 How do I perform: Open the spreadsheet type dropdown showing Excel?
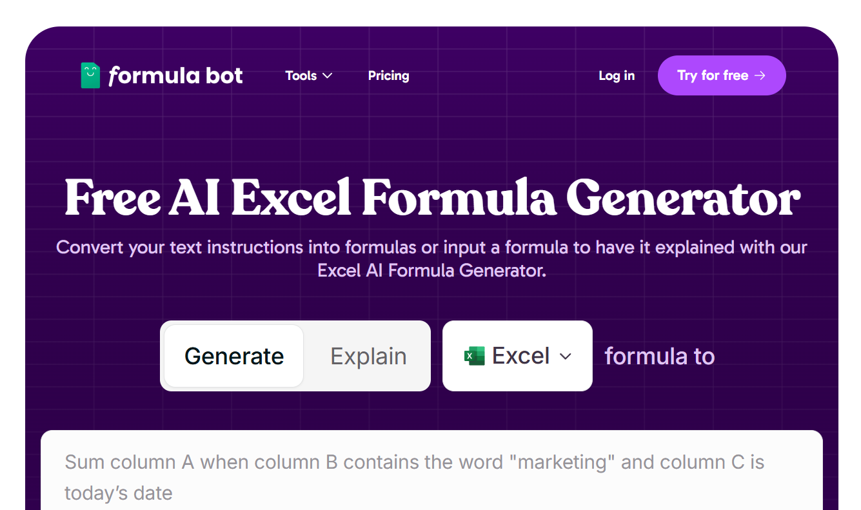517,356
